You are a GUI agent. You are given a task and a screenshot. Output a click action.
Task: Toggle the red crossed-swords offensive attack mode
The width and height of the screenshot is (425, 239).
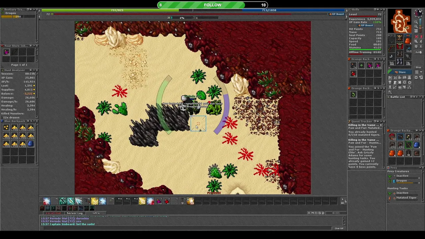point(416,36)
